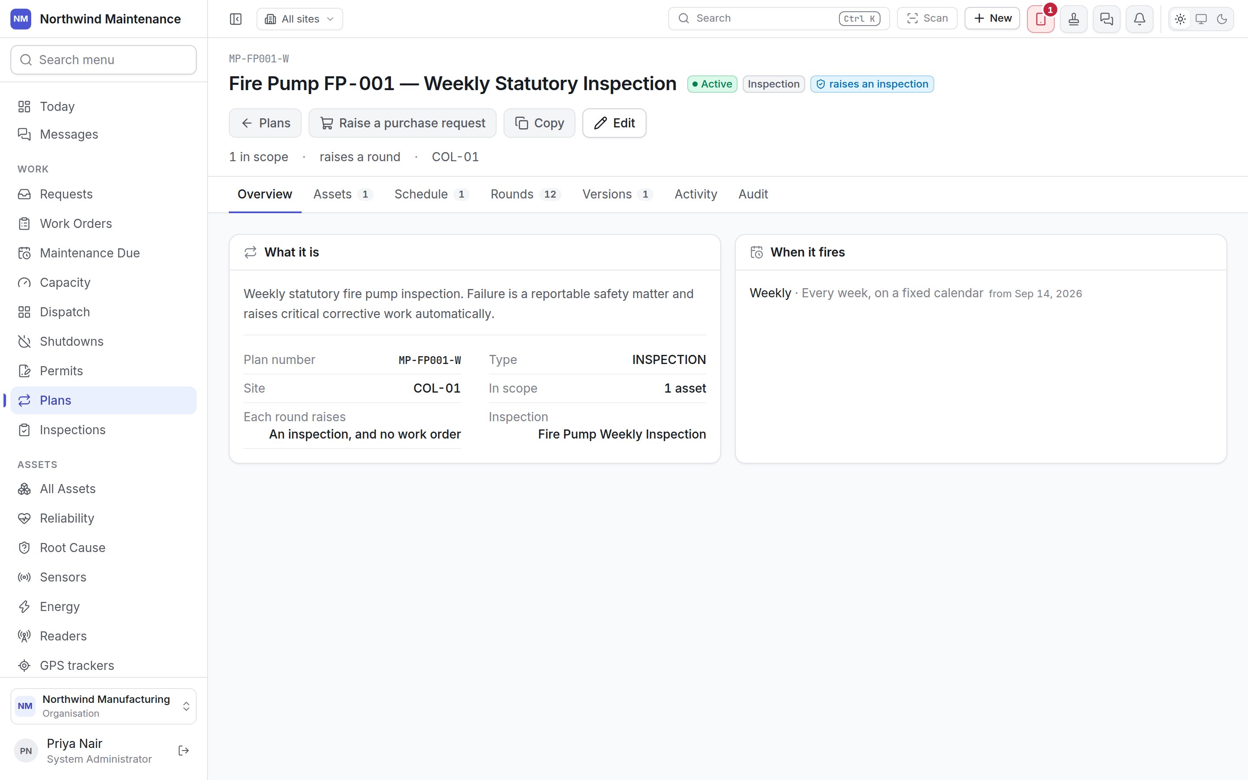
Task: Collapse the sidebar panel toggle icon
Action: [236, 19]
